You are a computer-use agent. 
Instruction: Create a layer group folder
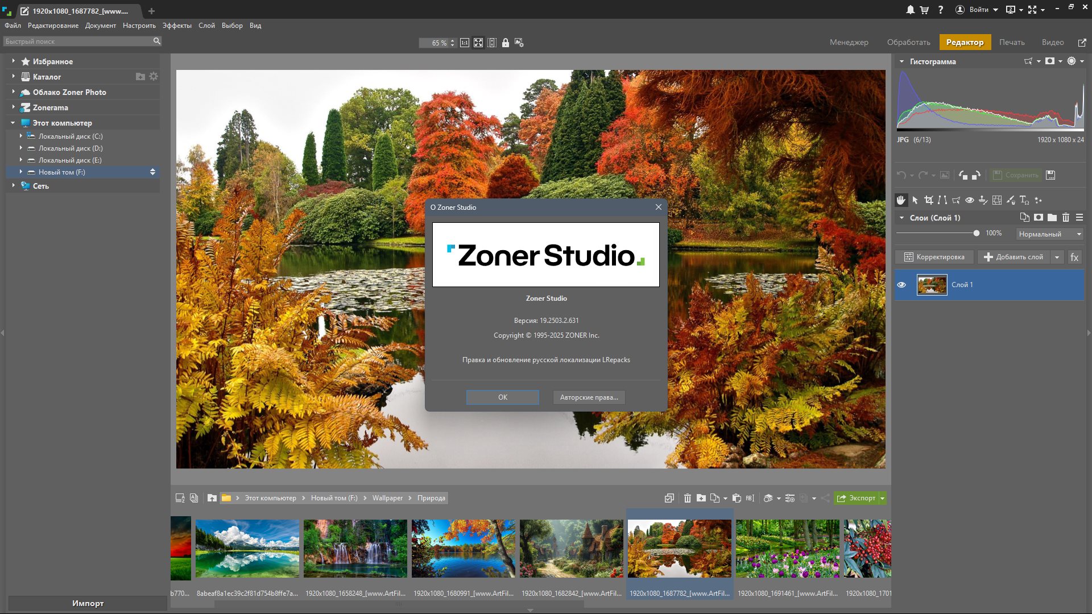pos(1052,218)
